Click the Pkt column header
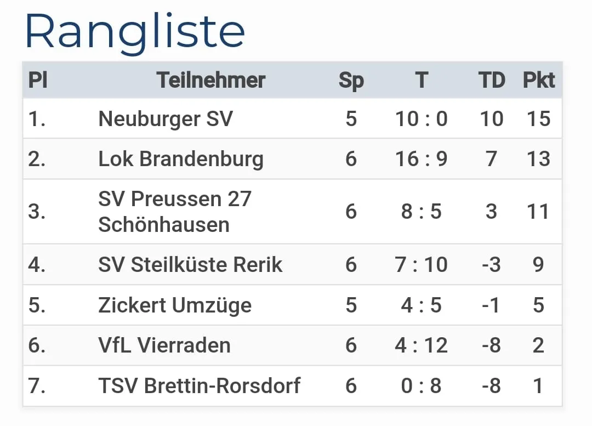 pyautogui.click(x=538, y=81)
